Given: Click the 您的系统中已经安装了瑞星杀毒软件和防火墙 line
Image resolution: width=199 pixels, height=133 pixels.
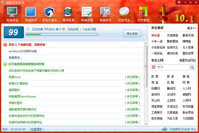Looking at the screenshot, I should coord(36,70).
